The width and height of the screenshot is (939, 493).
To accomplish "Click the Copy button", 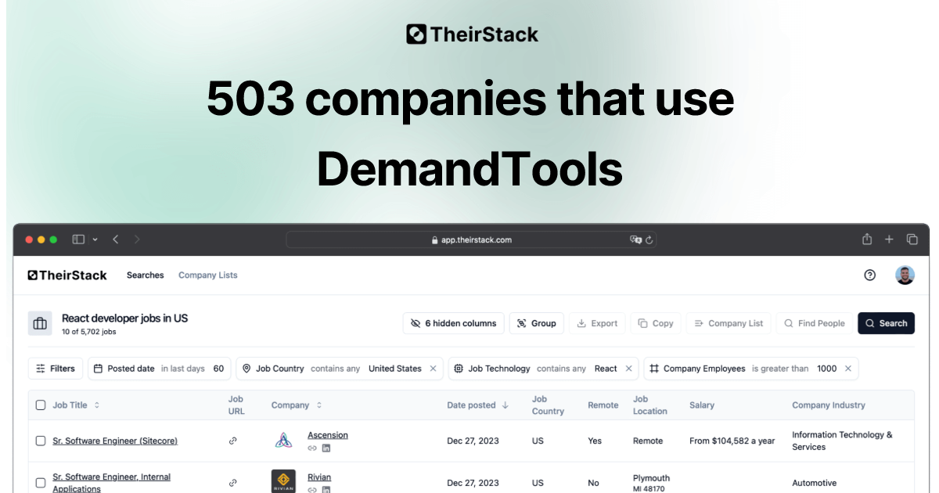I will [655, 323].
